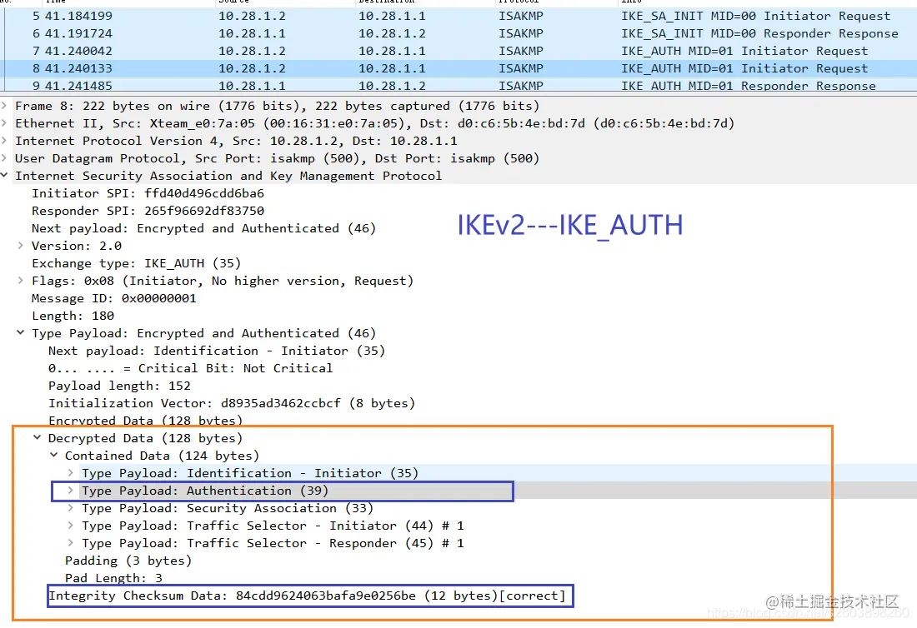Select Message ID: 0x00000001 field

[x=114, y=298]
